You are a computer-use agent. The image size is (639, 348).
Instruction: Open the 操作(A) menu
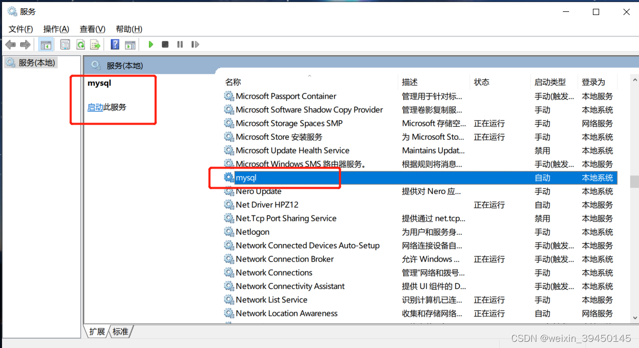pos(56,29)
